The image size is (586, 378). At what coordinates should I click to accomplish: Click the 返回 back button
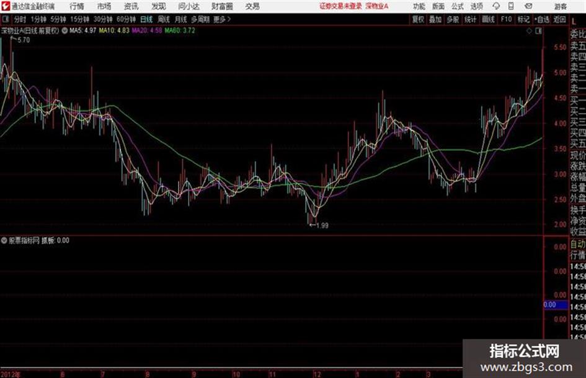(559, 19)
